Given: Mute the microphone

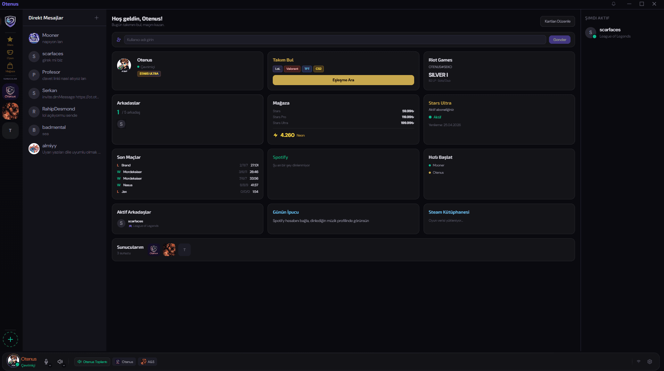Looking at the screenshot, I should coord(46,362).
